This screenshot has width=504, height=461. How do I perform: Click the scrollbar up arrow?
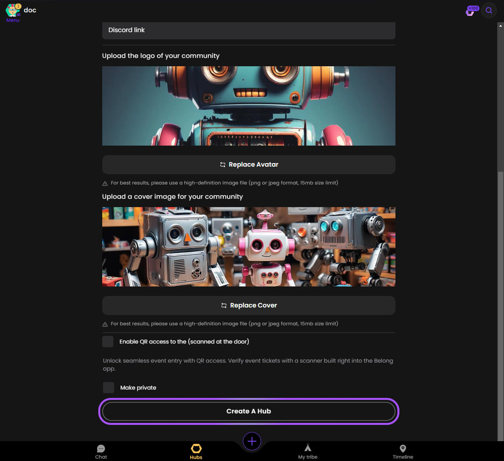coord(500,25)
